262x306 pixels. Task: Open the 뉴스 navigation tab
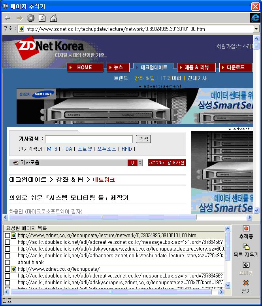click(118, 68)
